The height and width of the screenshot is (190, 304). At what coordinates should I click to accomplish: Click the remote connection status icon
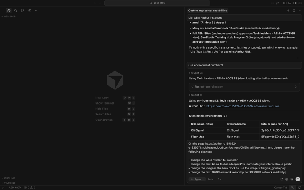(4, 188)
